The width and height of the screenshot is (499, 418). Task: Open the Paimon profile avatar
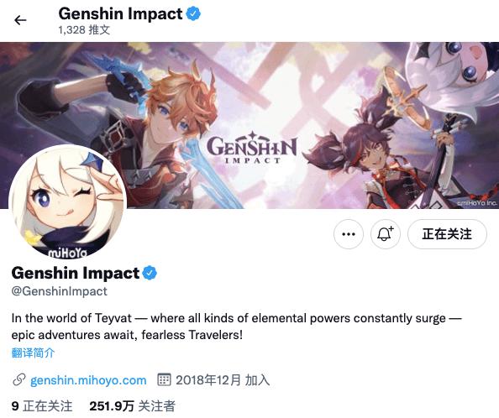(67, 201)
